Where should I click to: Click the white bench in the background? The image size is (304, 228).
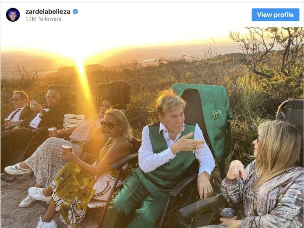point(74,121)
